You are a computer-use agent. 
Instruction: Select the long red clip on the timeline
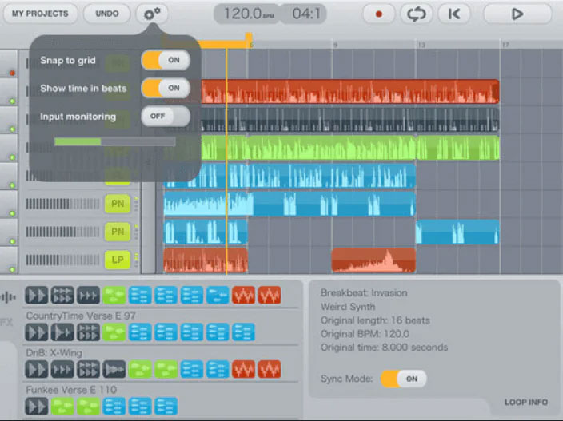[x=350, y=91]
